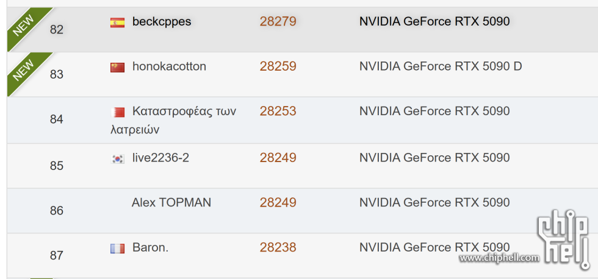Click the South Korea flag beside live2236-2
Viewport: 598px width, 279px height.
117,159
